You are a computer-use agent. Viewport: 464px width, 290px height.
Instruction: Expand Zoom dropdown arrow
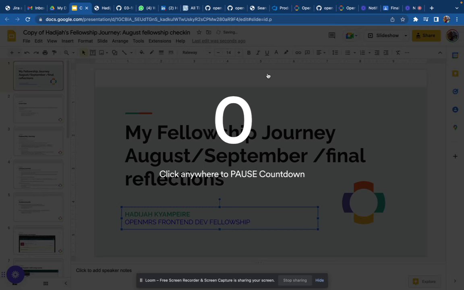[x=73, y=53]
